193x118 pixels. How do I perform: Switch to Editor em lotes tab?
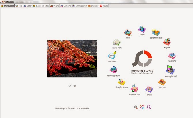point(41,6)
